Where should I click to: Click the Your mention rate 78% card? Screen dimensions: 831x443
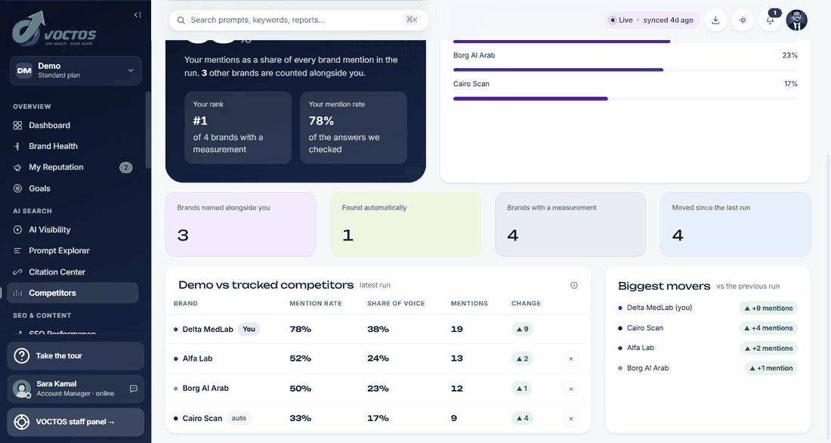click(354, 127)
